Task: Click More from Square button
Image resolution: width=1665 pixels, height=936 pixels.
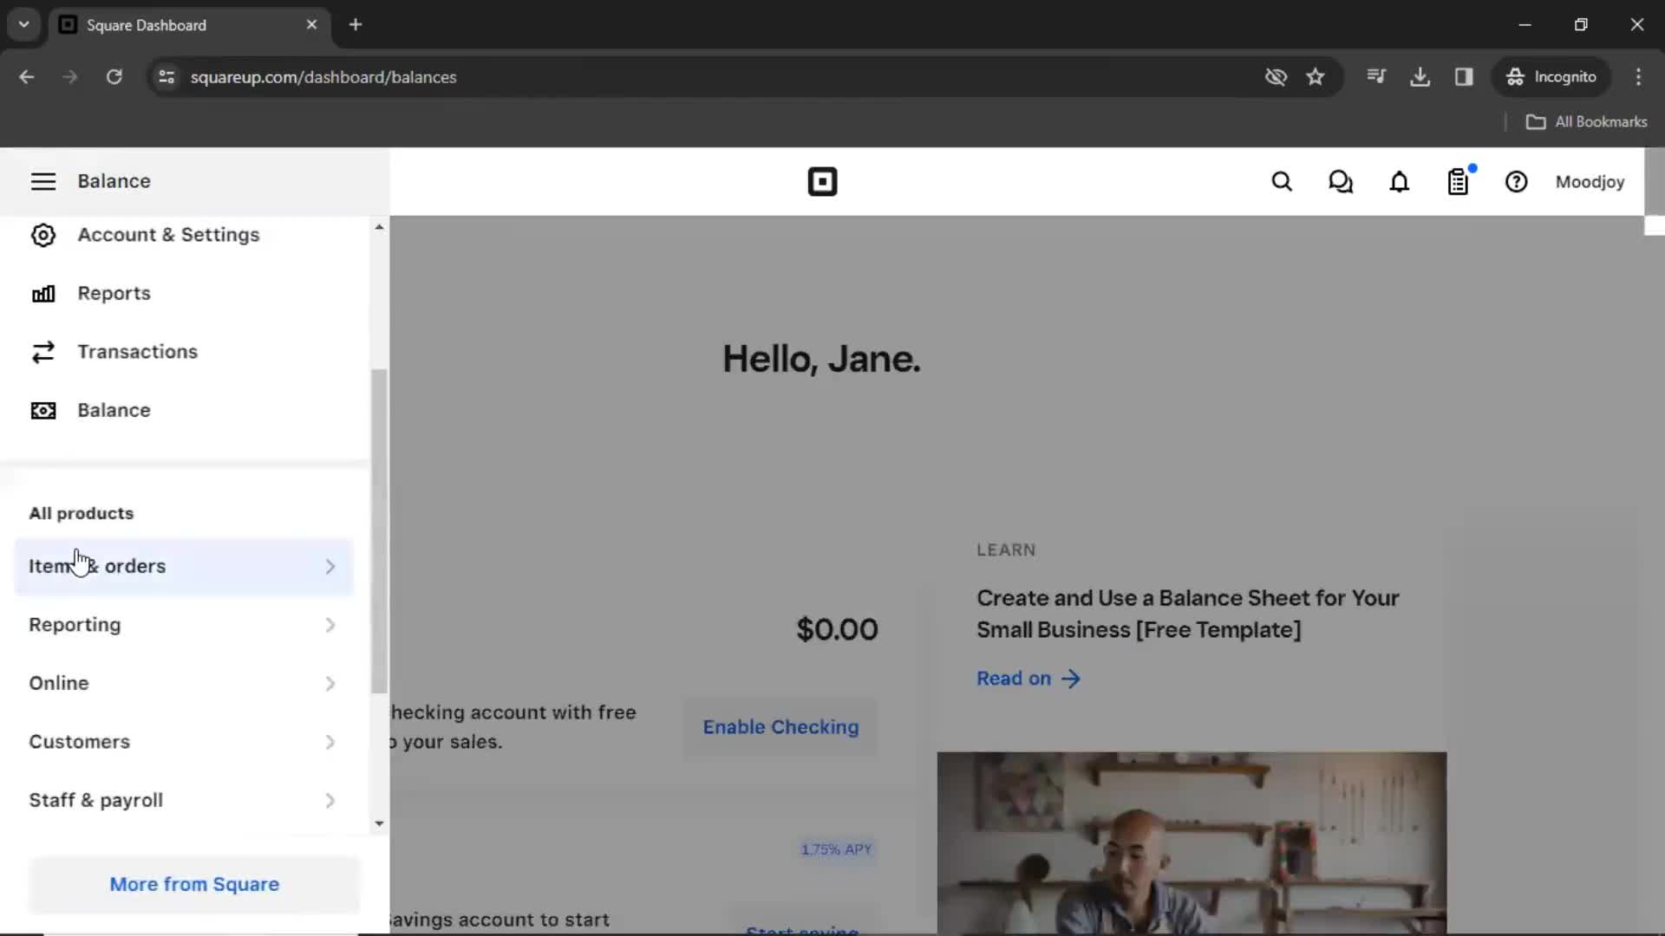Action: (194, 885)
